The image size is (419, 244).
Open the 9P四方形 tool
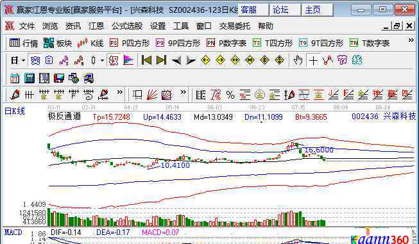pos(178,43)
